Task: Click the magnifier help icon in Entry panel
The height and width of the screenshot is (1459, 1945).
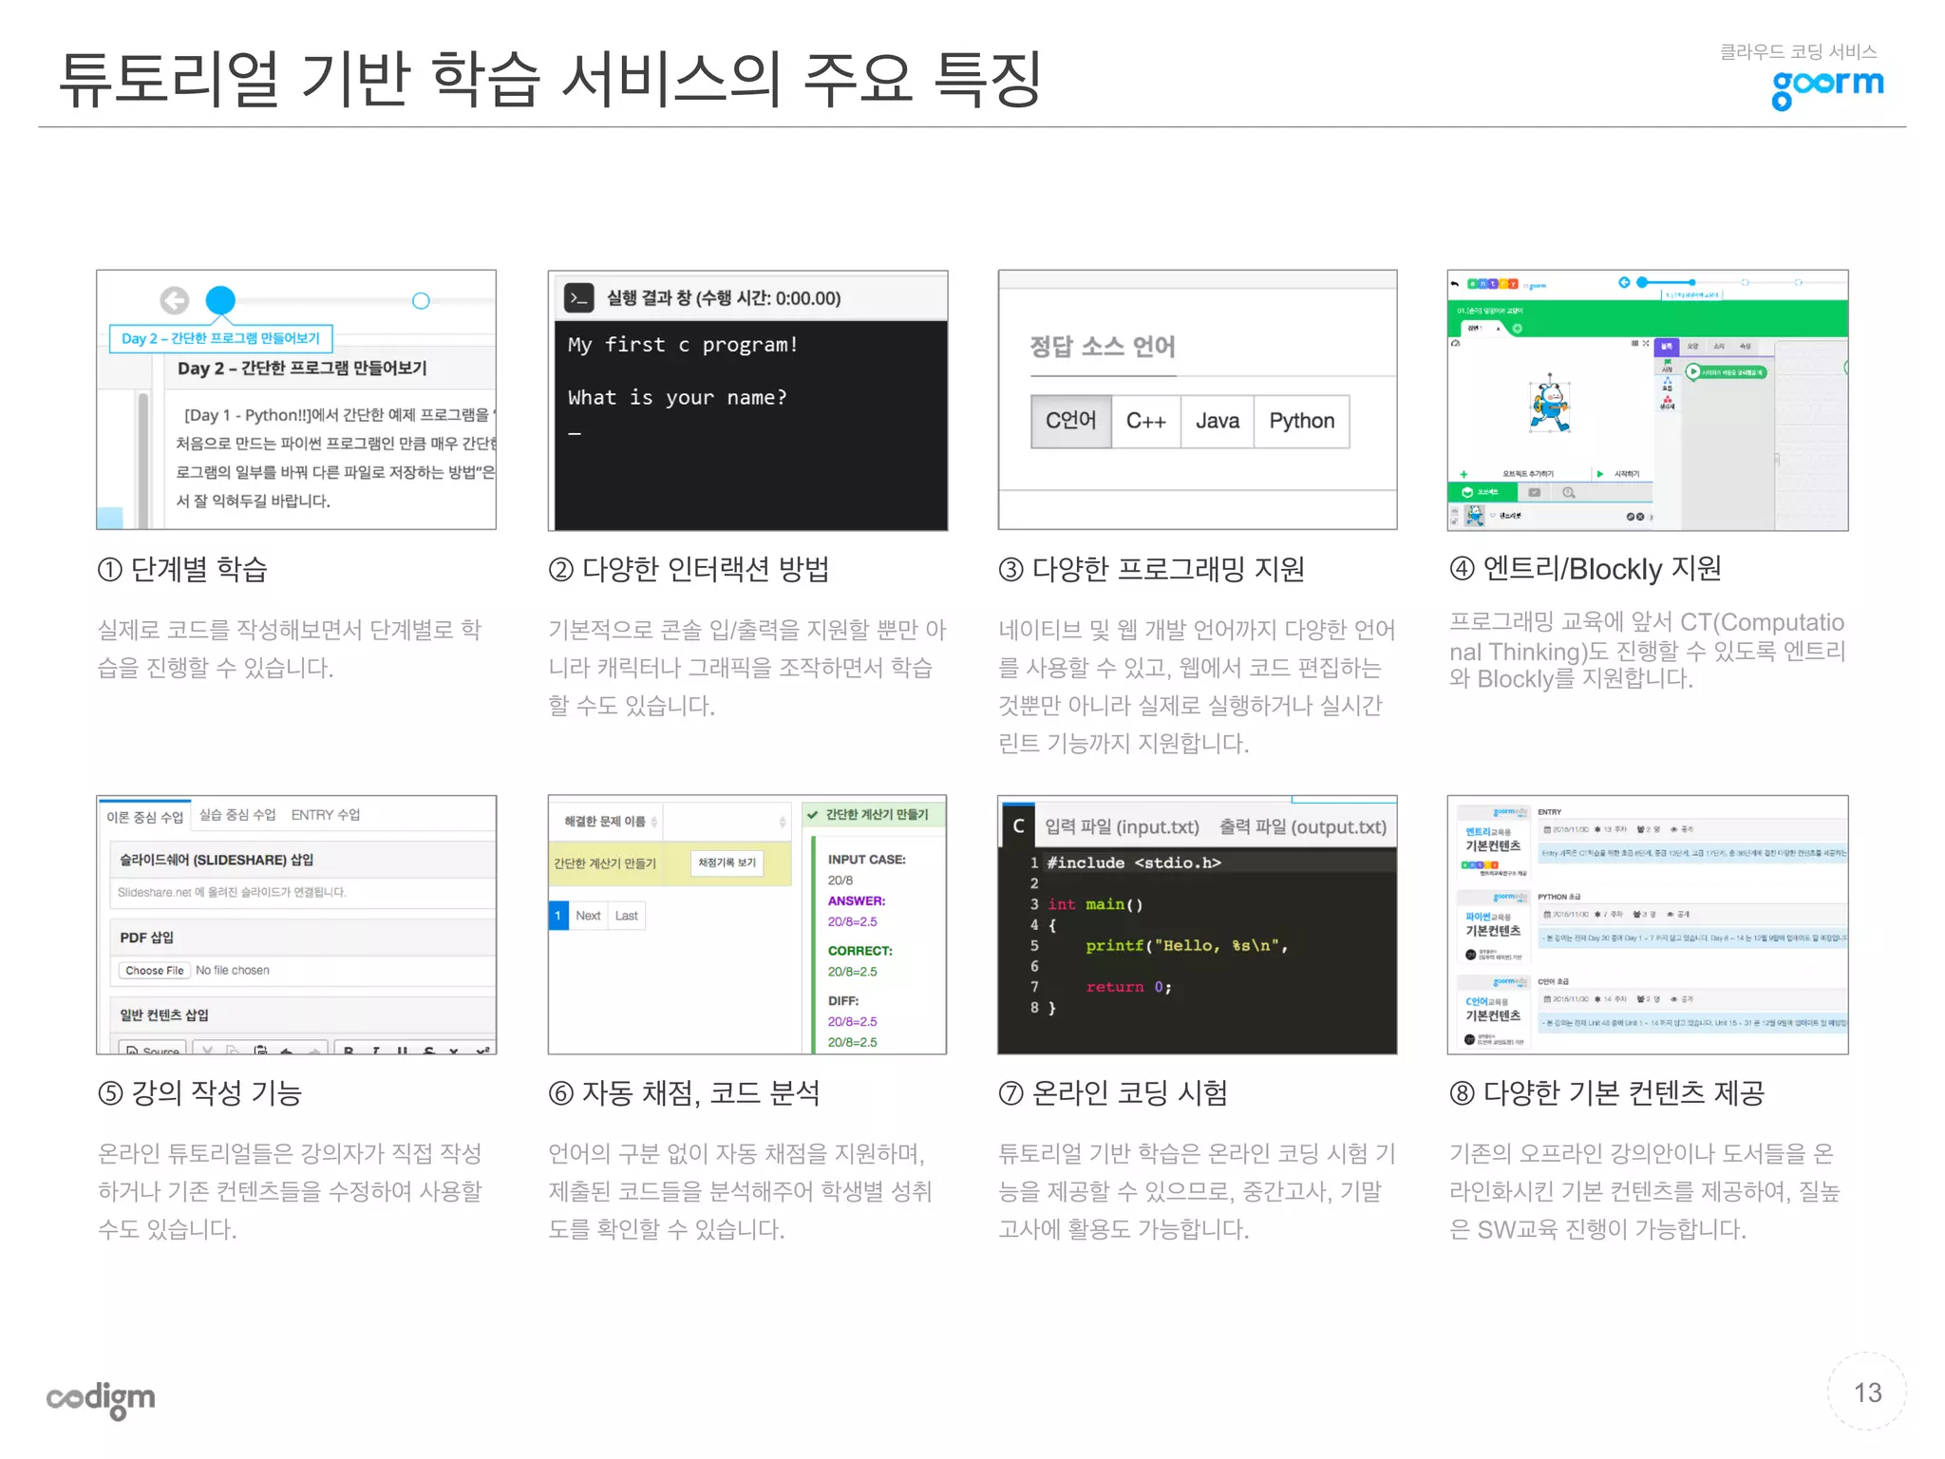Action: (x=1569, y=492)
